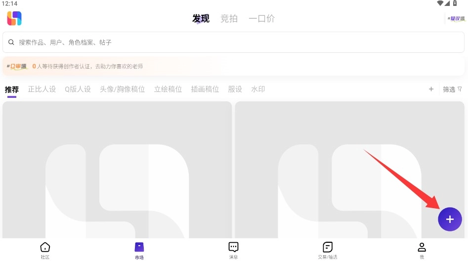Open the 消息 messages icon

point(233,250)
